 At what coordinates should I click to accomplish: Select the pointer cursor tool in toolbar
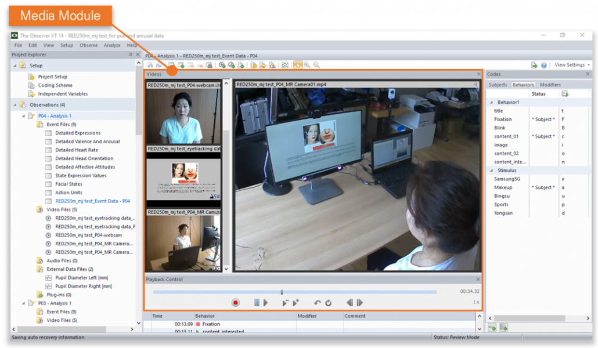(x=297, y=65)
